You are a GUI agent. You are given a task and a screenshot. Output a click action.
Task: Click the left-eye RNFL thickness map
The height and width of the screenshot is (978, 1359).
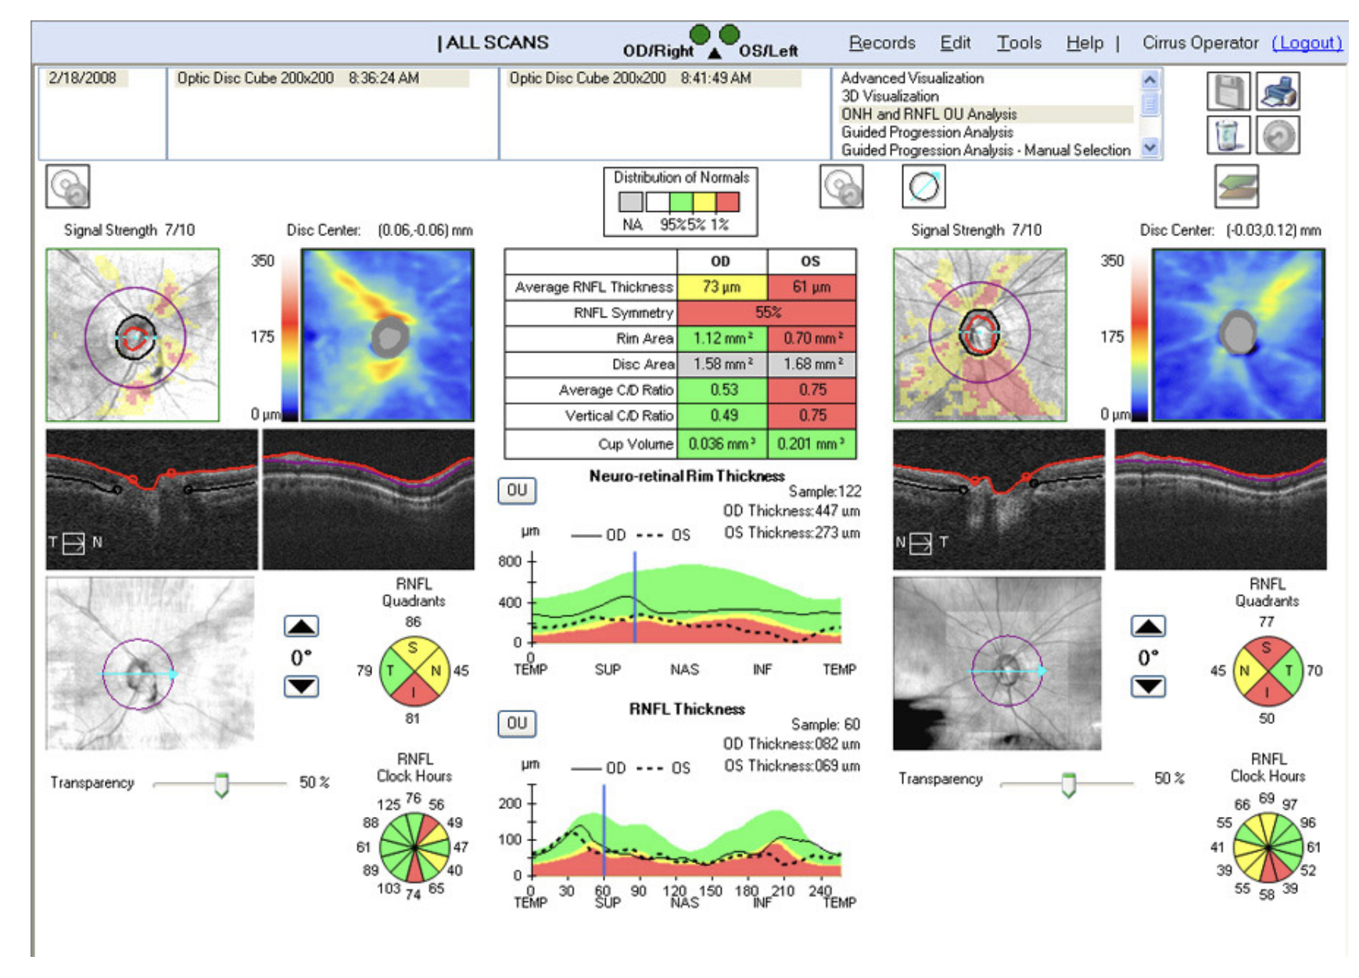click(1238, 335)
